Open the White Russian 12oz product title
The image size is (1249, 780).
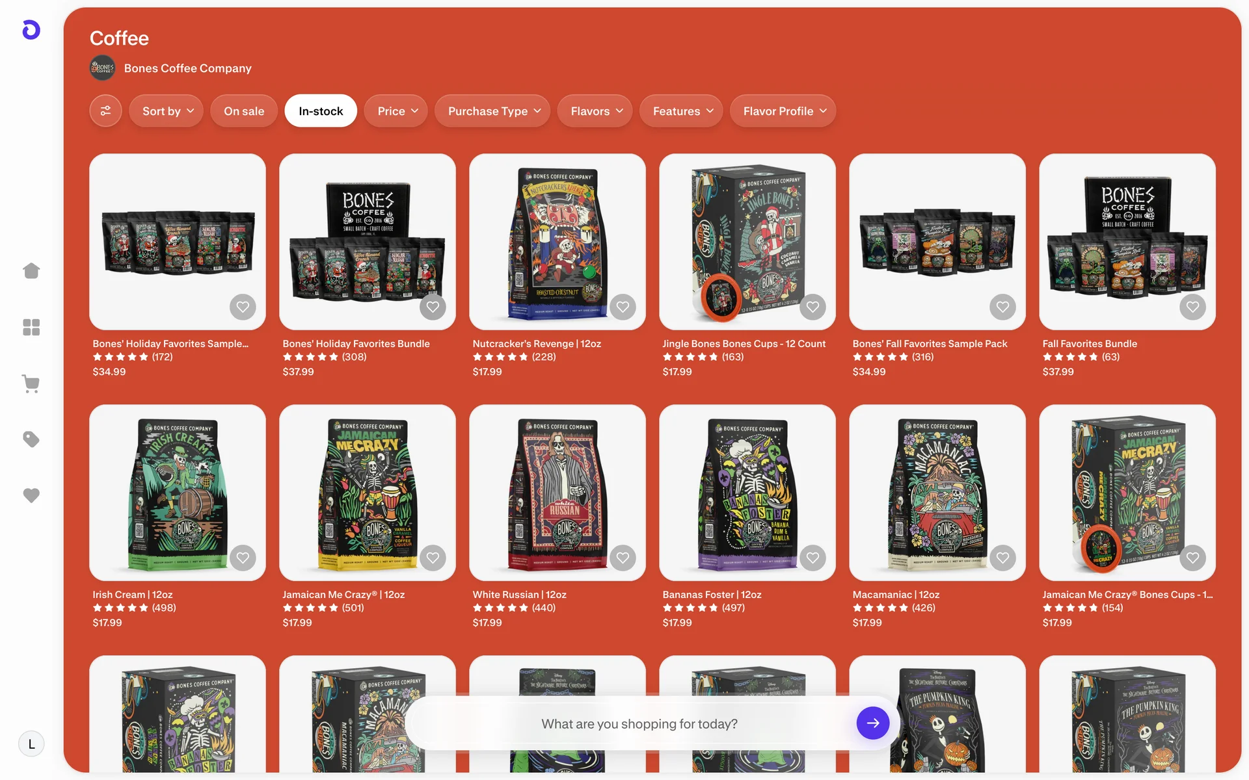519,595
